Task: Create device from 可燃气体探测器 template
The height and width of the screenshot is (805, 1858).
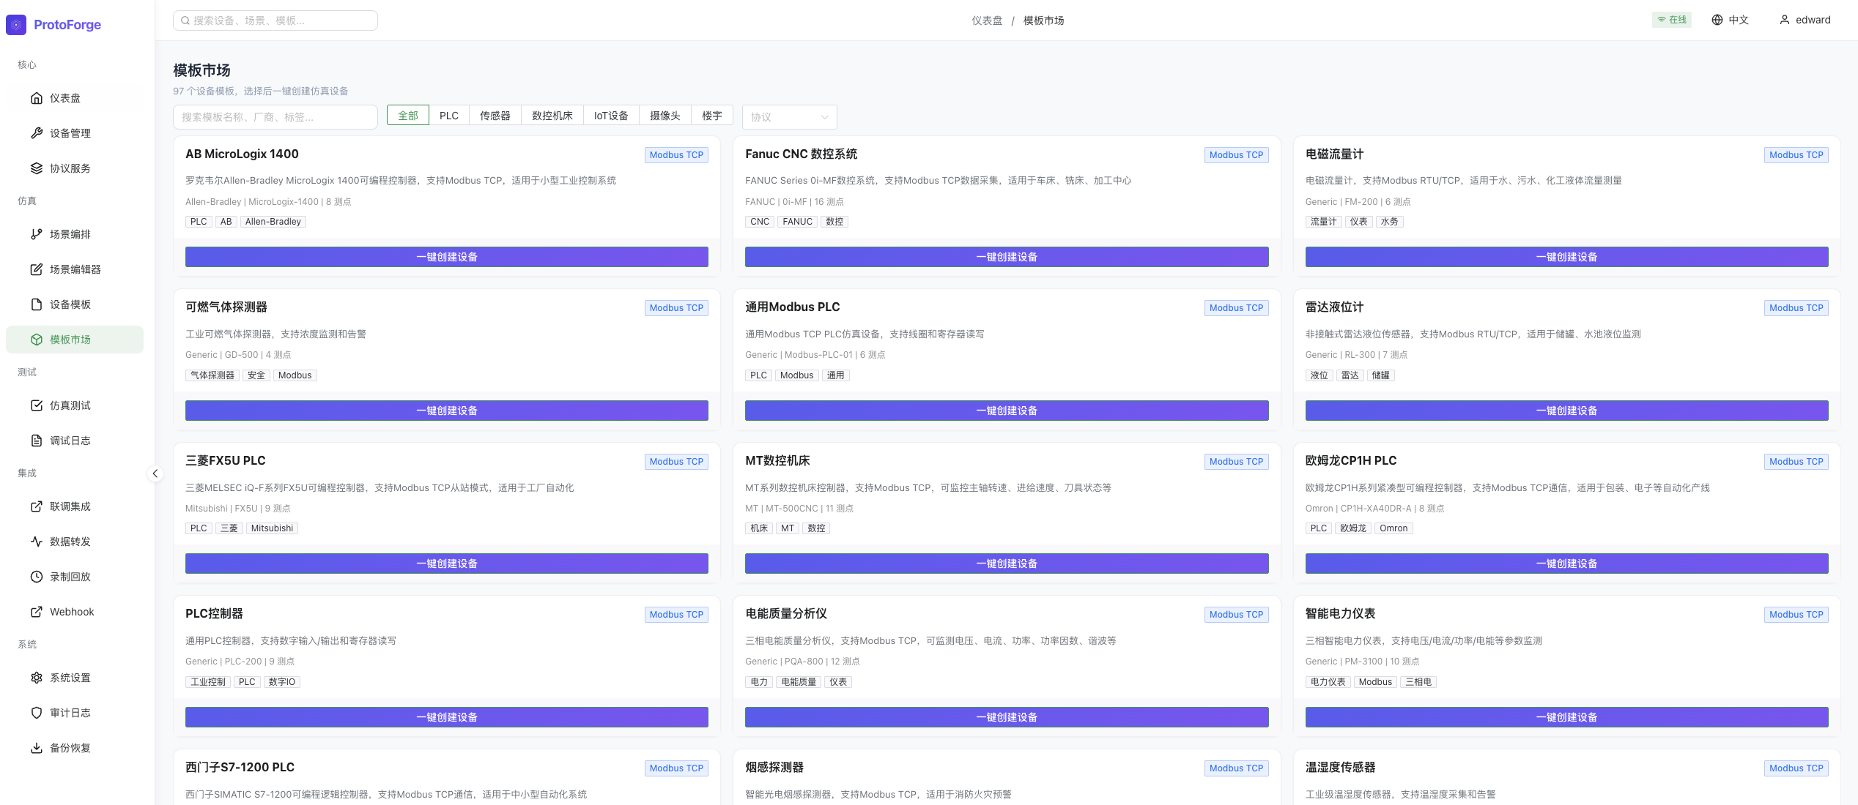Action: click(x=447, y=411)
